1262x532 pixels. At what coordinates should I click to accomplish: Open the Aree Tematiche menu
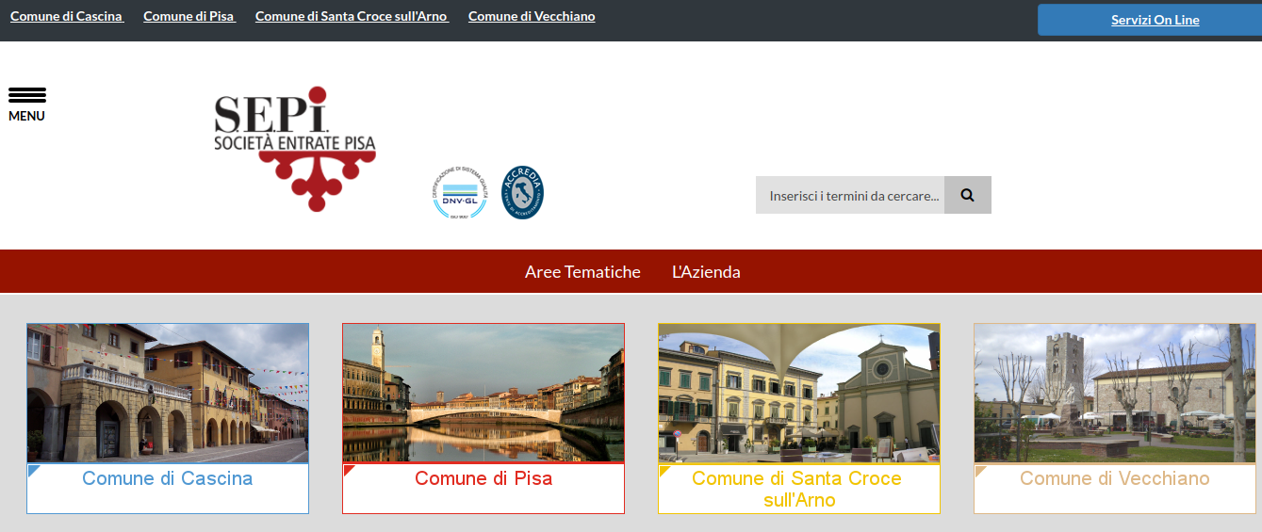[x=582, y=272]
